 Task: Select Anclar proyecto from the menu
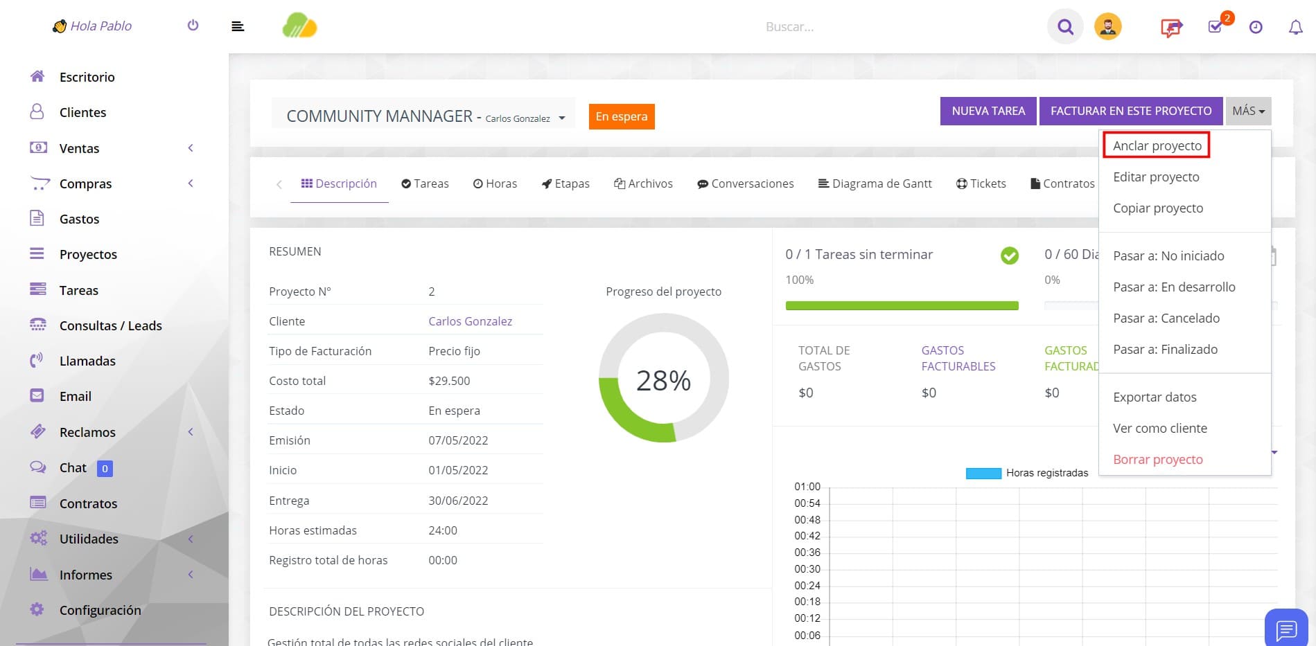click(x=1157, y=145)
